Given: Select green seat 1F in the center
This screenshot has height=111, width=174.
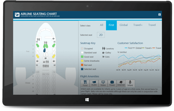Looking at the screenshot, I should pos(47,46).
